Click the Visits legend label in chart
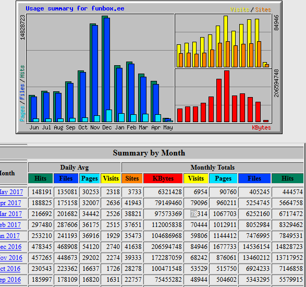This screenshot has width=306, height=287. tap(239, 9)
